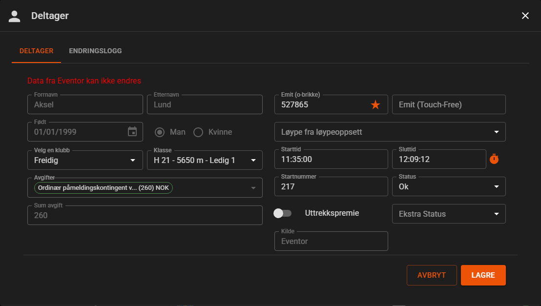Viewport: 541px width, 306px height.
Task: Click the Sluttid input field
Action: [439, 159]
